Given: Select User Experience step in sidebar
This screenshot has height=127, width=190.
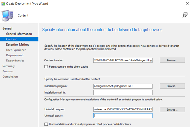Looking at the screenshot, I should coord(16,50).
